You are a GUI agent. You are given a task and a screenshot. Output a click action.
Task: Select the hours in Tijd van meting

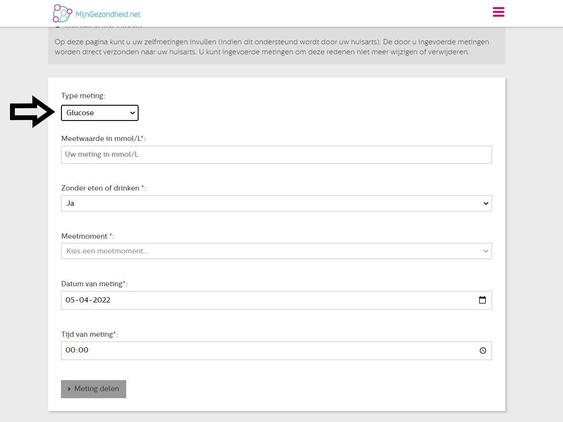pyautogui.click(x=70, y=350)
